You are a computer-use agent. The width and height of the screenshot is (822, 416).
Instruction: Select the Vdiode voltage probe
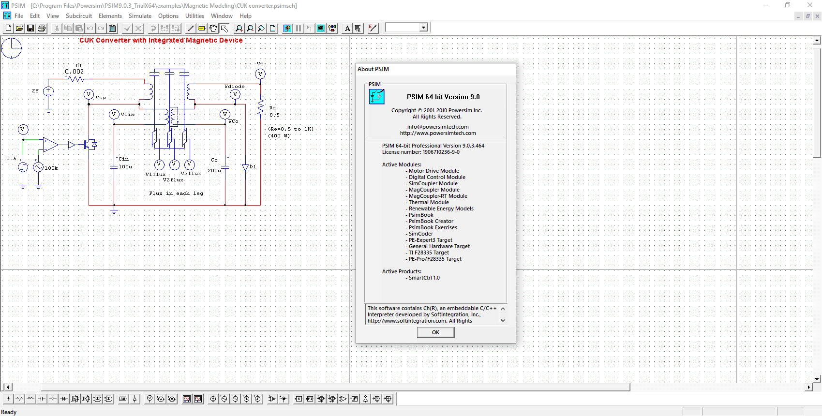click(235, 94)
